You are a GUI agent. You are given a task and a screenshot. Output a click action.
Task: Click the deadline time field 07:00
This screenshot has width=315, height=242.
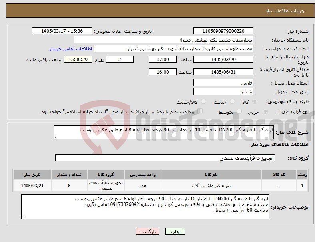pos(163,59)
